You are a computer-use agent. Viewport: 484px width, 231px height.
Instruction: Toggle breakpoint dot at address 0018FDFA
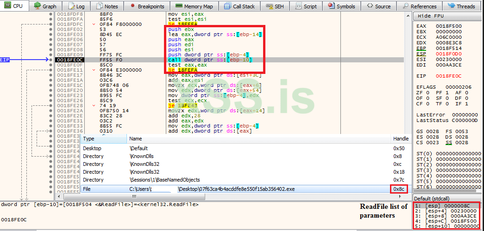50,19
